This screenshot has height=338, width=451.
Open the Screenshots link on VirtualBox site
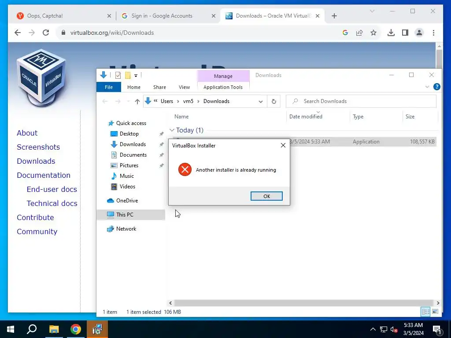coord(38,147)
